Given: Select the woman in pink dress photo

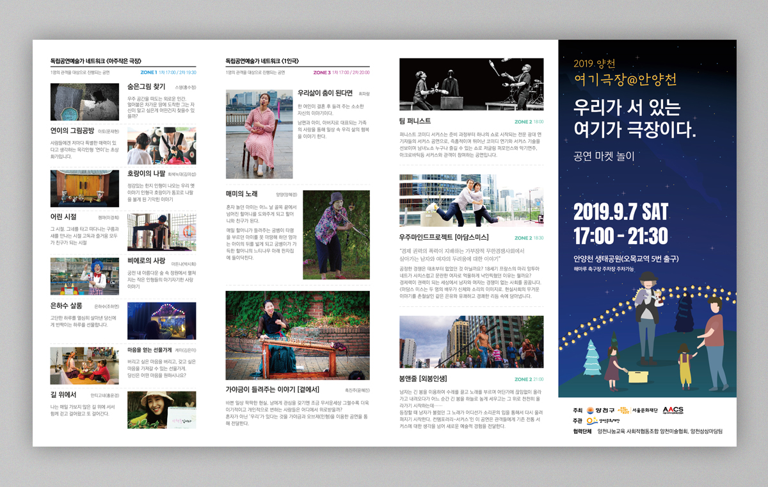Looking at the screenshot, I should [259, 134].
